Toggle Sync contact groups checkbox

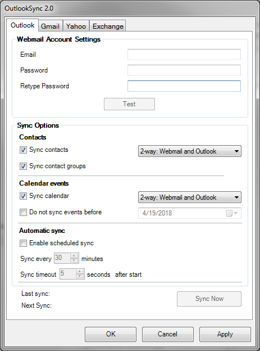pyautogui.click(x=23, y=166)
